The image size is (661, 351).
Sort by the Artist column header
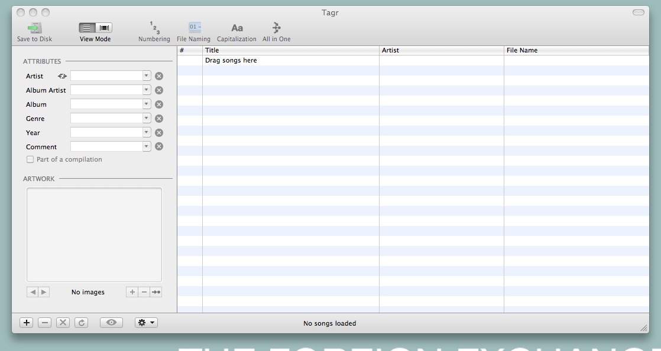click(x=442, y=50)
